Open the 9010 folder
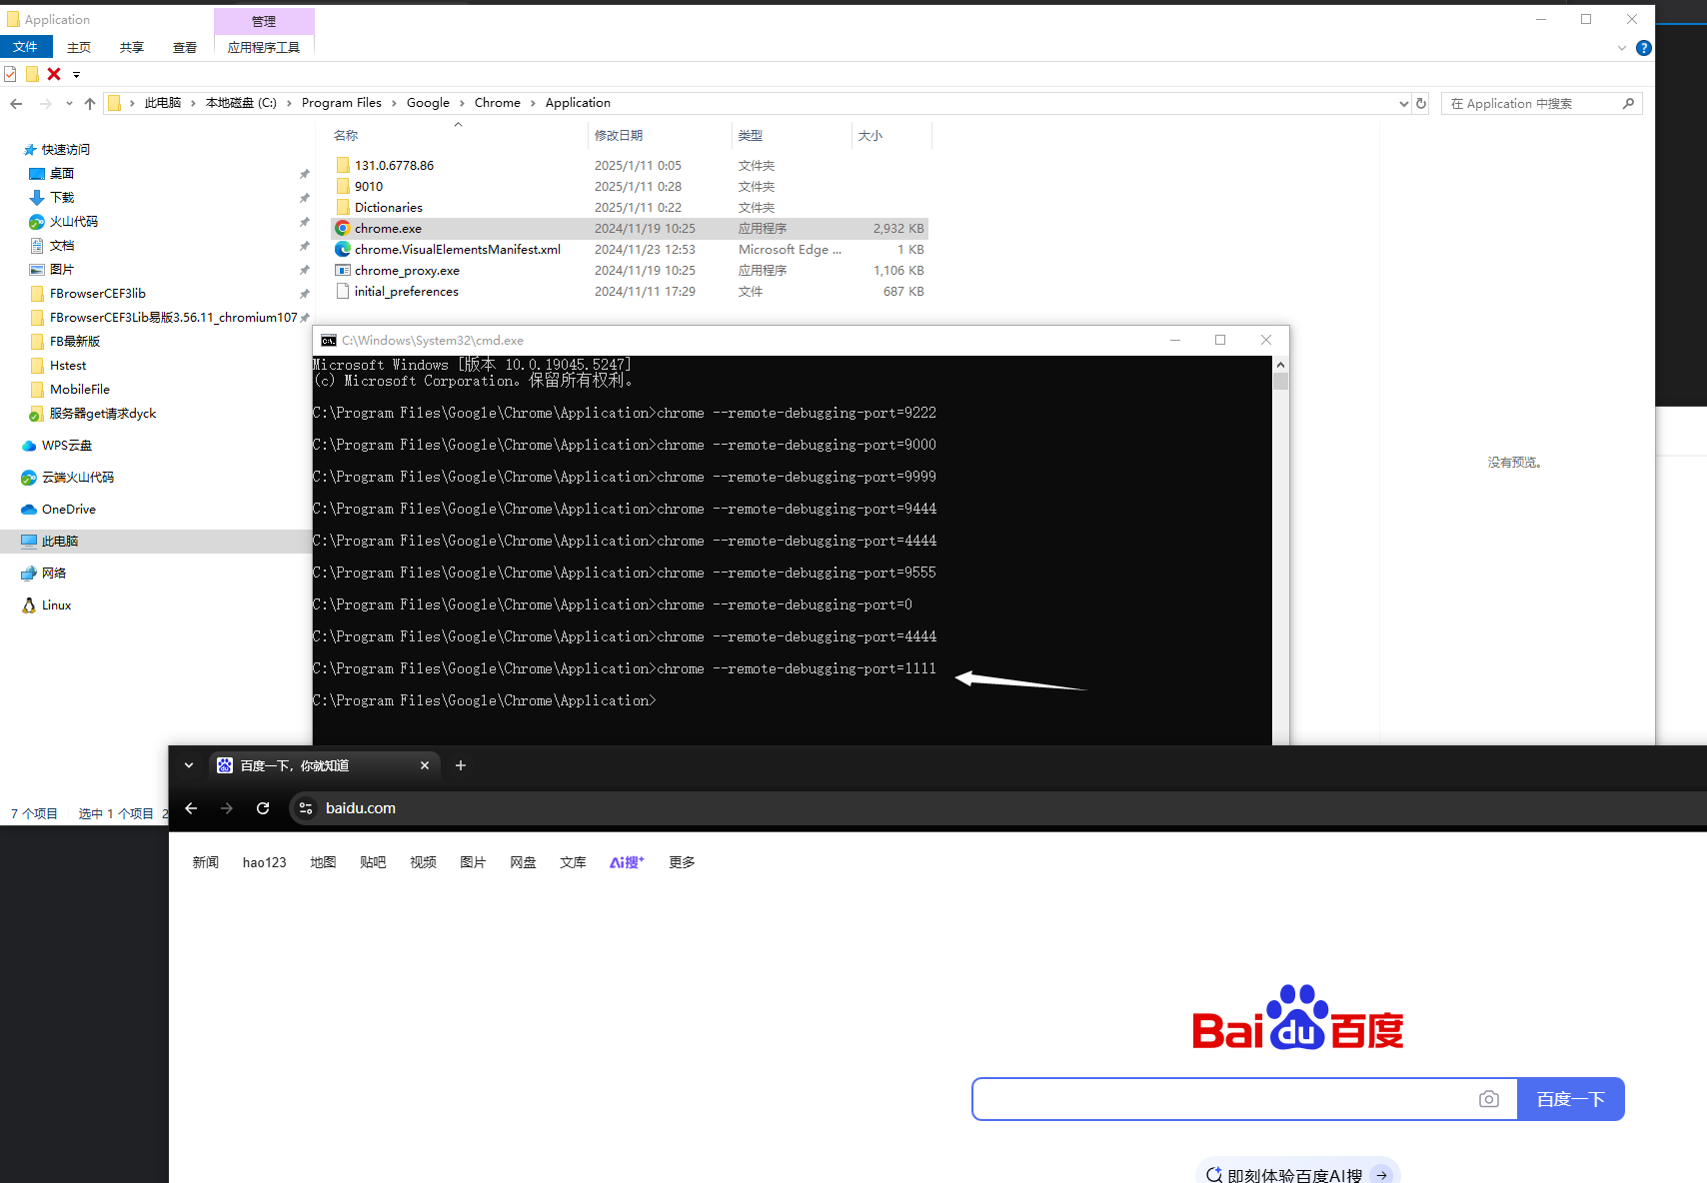 367,186
